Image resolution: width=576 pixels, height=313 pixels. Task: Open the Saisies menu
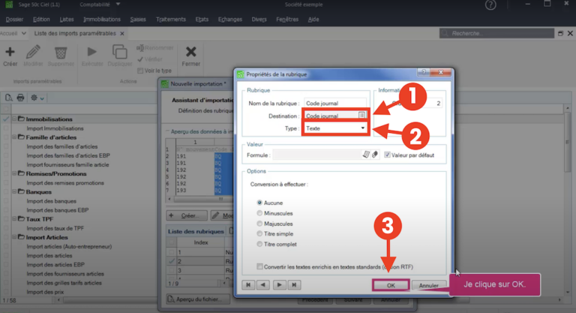(138, 20)
